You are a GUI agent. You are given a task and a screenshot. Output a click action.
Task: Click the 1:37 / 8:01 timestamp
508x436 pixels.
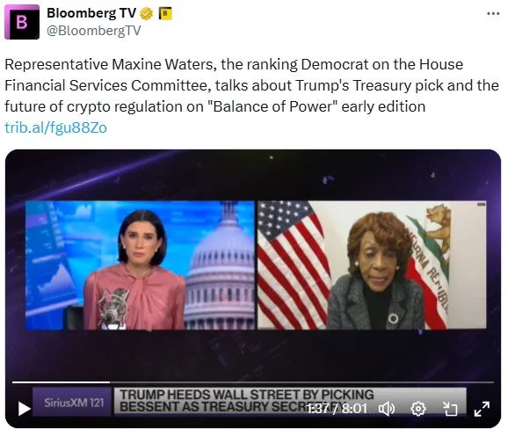(337, 409)
